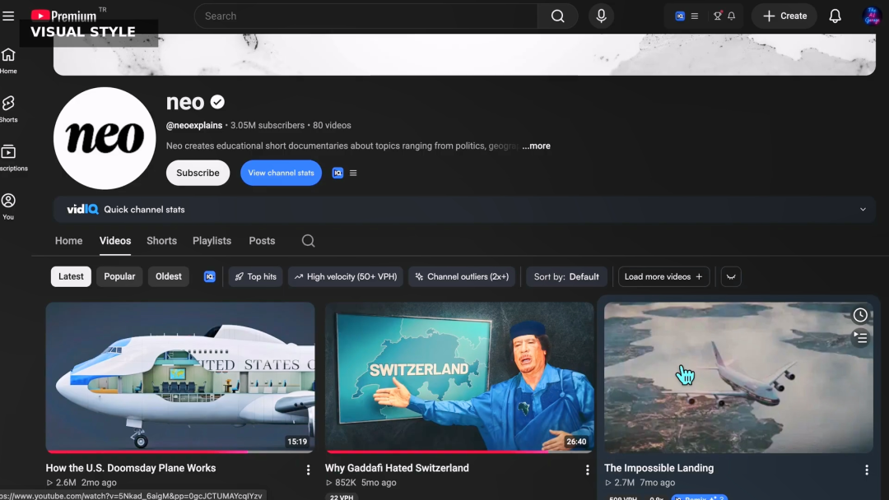Select the Popular filter chip

pyautogui.click(x=119, y=277)
